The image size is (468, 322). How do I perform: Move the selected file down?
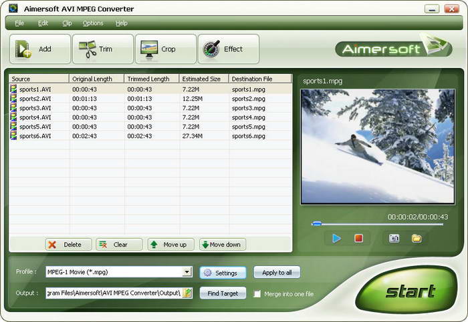(x=223, y=245)
